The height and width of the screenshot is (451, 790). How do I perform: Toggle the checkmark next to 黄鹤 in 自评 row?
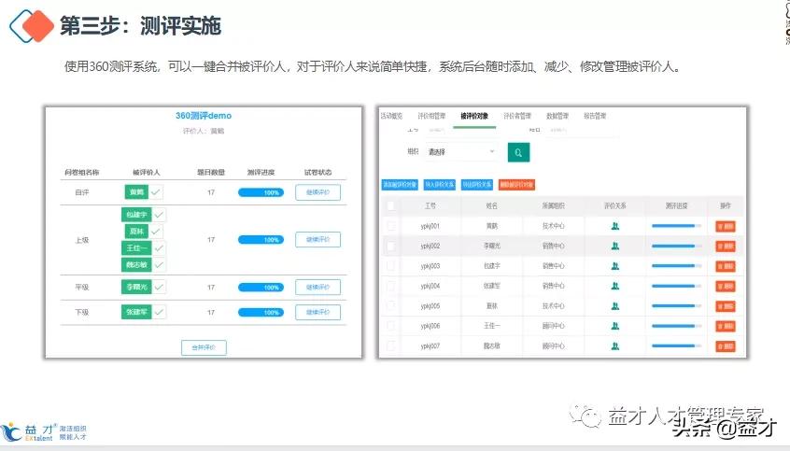tap(156, 192)
